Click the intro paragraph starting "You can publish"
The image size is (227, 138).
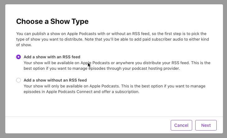(x=113, y=39)
